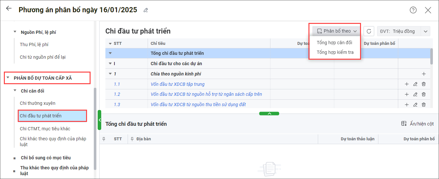Image resolution: width=439 pixels, height=179 pixels.
Task: Pin the Địa bàn column
Action: coord(132,139)
